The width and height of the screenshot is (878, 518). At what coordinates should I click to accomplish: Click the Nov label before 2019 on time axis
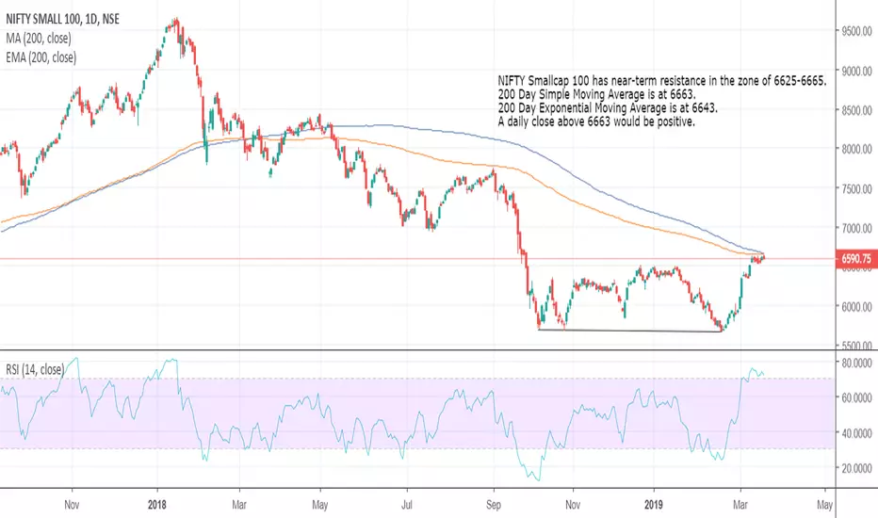(573, 505)
